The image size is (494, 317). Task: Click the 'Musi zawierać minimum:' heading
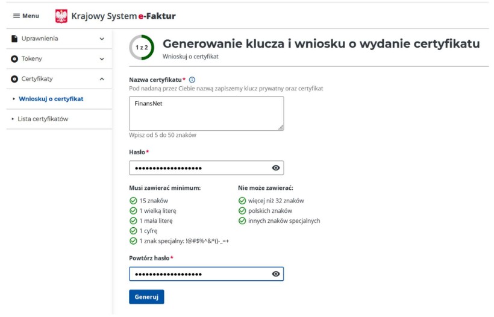click(165, 188)
